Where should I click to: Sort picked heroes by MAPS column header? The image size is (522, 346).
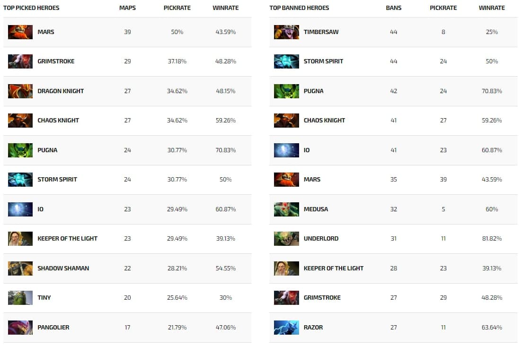tap(127, 8)
